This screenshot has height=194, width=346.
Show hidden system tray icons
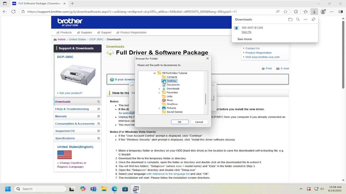pos(301,189)
